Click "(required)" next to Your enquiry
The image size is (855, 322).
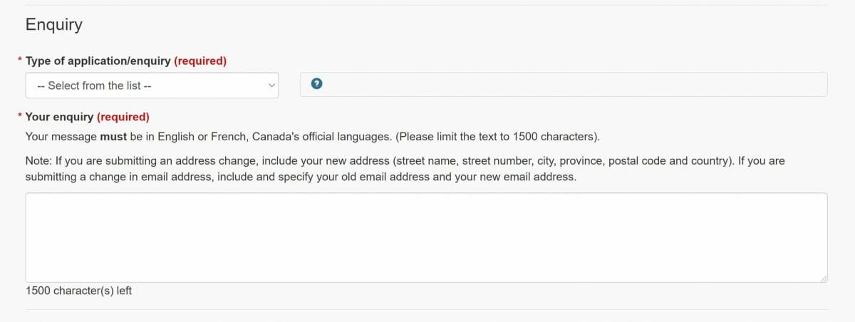[x=123, y=117]
